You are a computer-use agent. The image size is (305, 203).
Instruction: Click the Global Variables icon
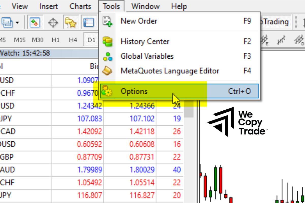point(108,56)
